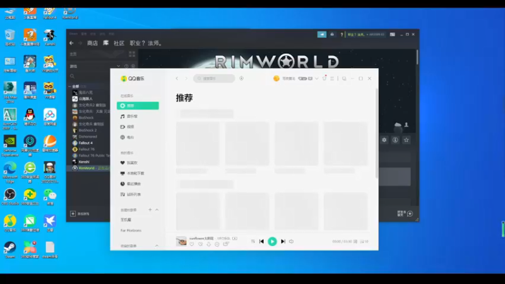This screenshot has height=284, width=505.
Task: Open the playlist above Far Horizons
Action: 126,220
